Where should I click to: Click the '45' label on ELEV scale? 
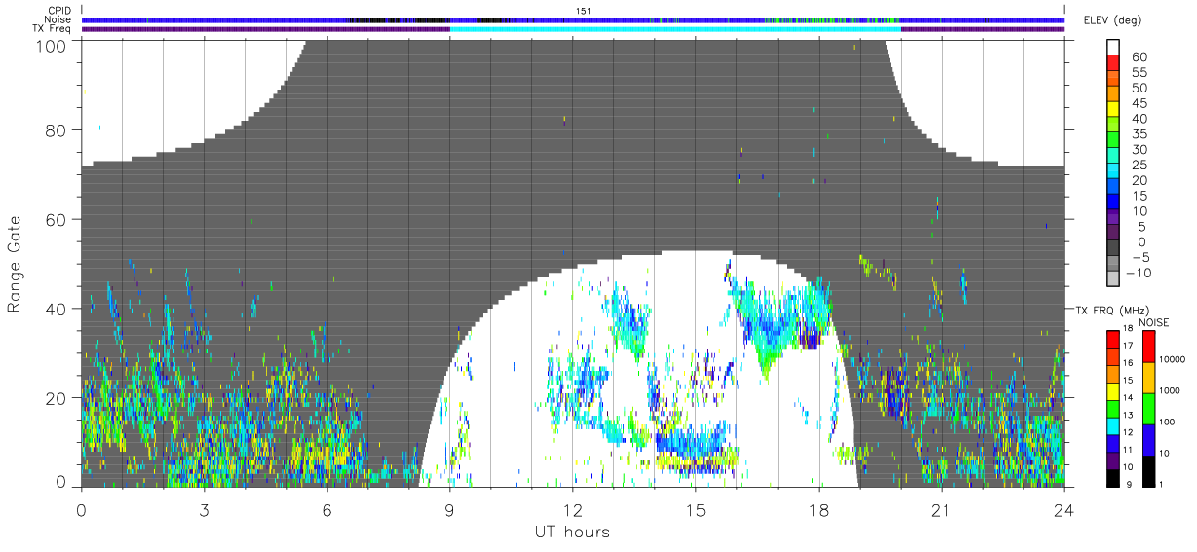[1139, 103]
